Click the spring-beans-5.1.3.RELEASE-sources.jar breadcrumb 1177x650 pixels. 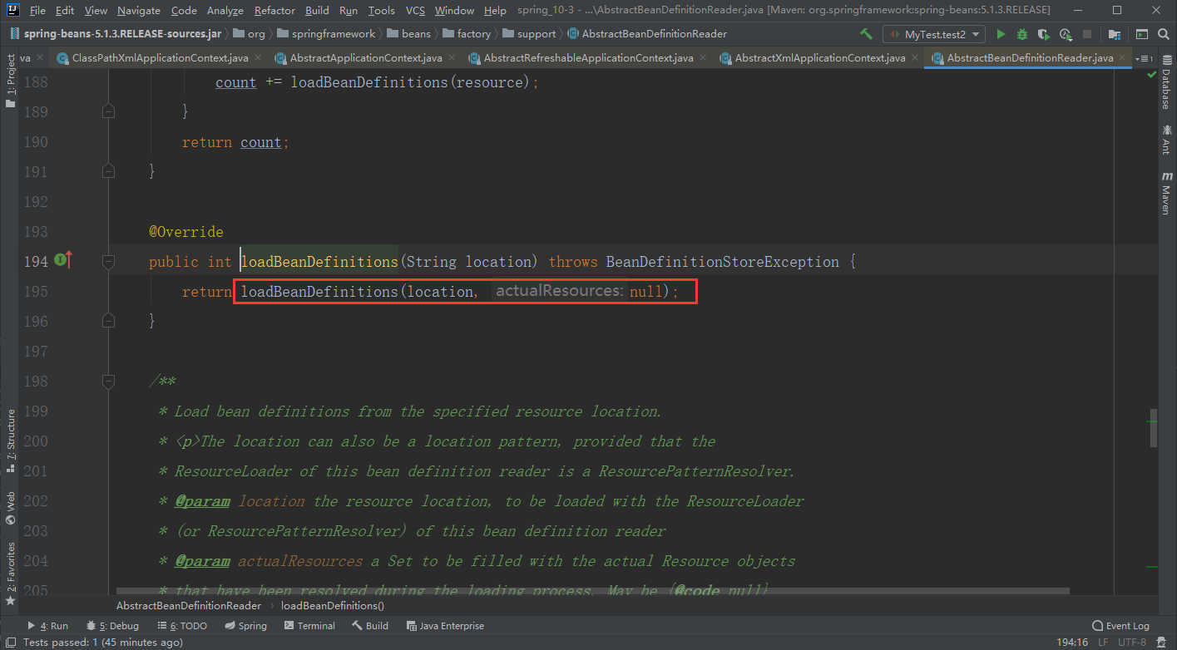116,34
